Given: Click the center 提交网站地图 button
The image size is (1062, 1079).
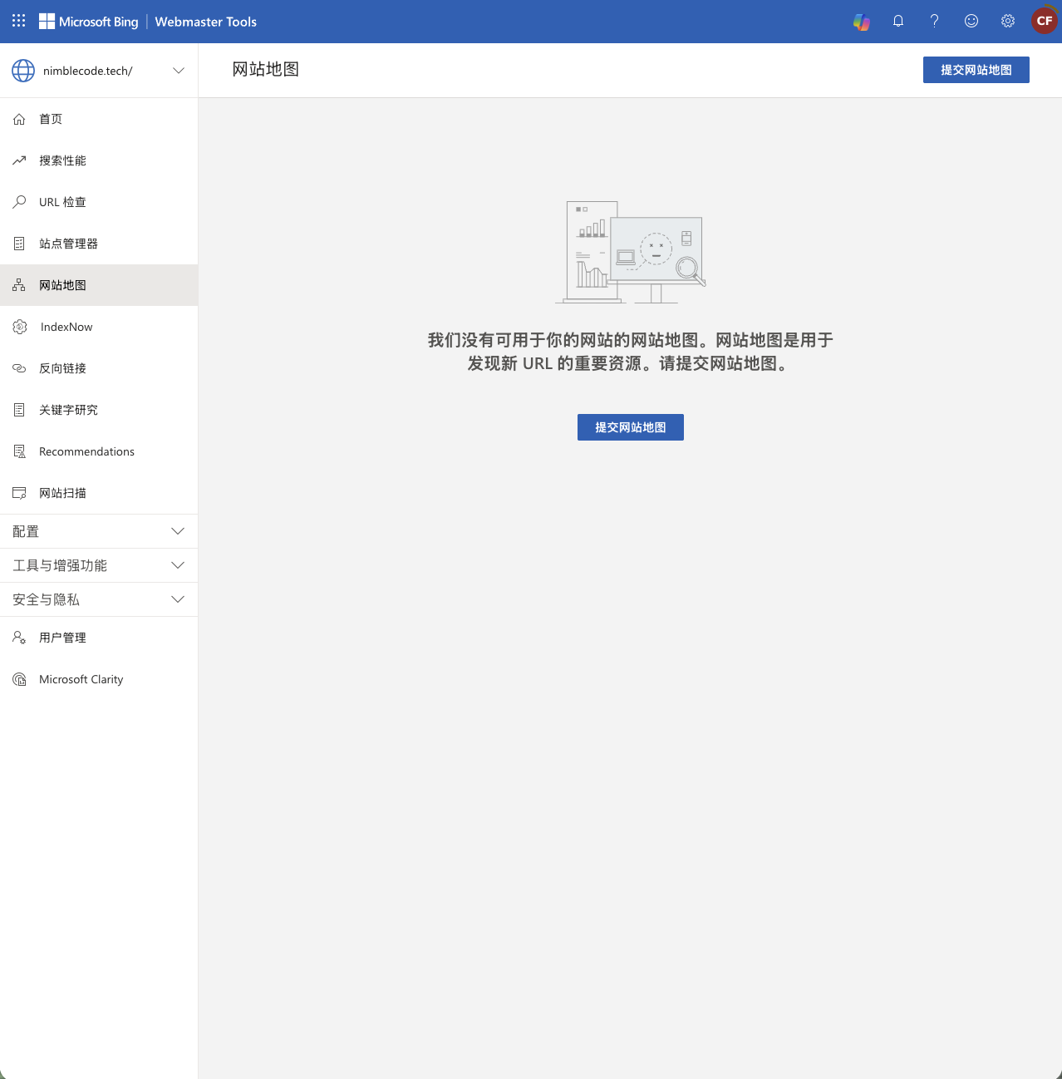Looking at the screenshot, I should [x=630, y=427].
